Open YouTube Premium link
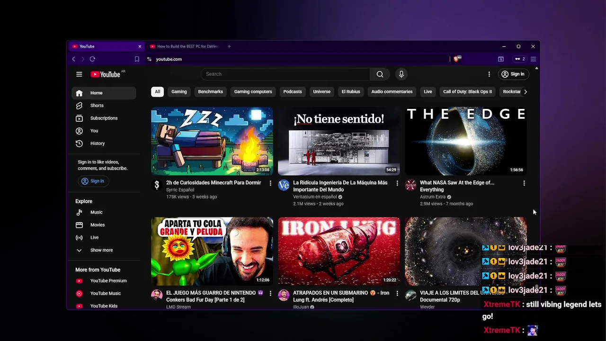This screenshot has width=606, height=341. click(x=104, y=281)
